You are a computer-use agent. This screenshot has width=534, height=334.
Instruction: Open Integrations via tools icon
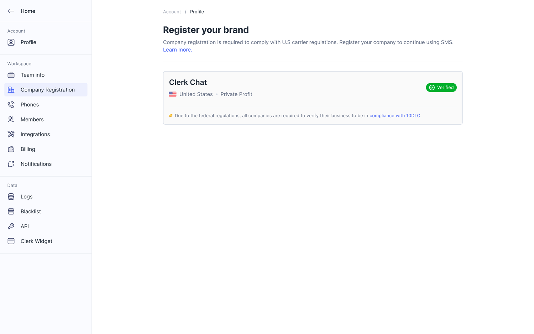[x=11, y=134]
